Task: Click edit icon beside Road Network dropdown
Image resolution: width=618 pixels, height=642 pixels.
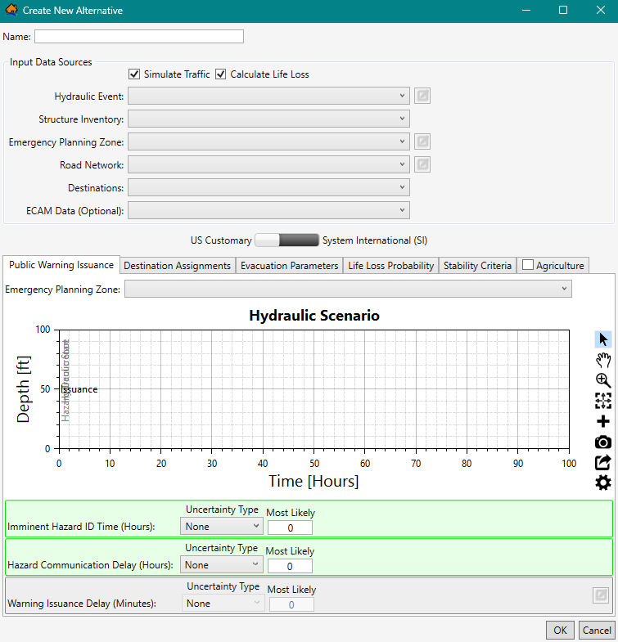Action: click(x=422, y=164)
